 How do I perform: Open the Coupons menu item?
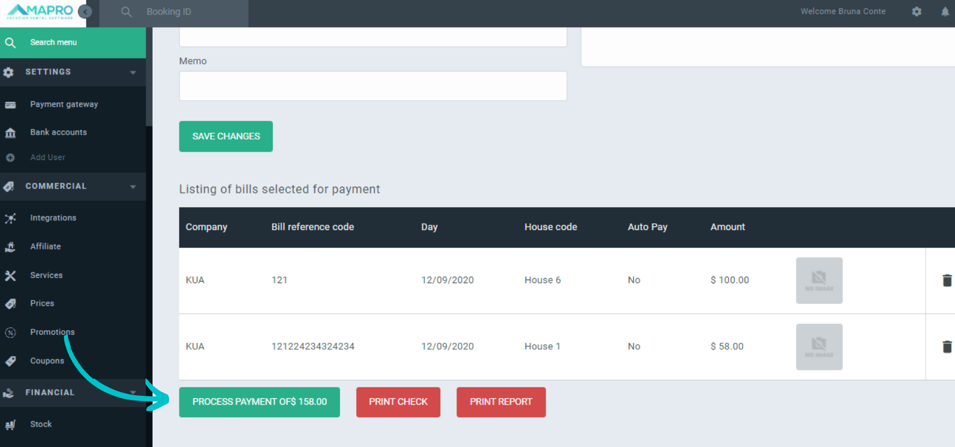coord(47,361)
